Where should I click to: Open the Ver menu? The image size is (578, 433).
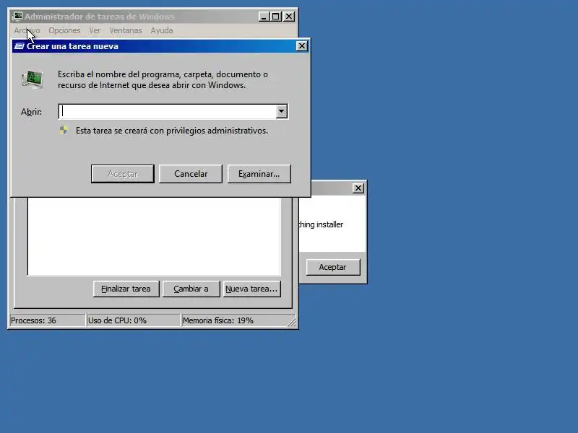(x=95, y=30)
